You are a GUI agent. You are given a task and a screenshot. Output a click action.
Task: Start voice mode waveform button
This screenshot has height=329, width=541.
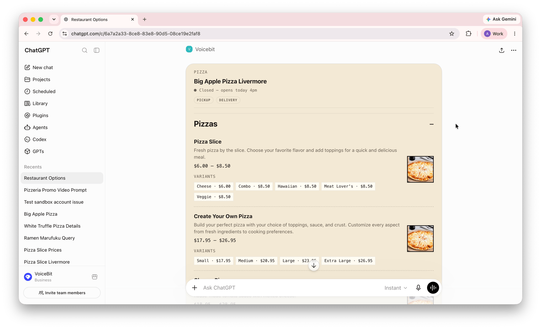pos(433,288)
